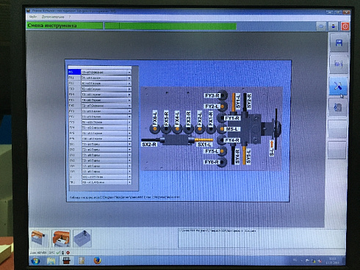Select the highlighted wrench and screwdriver tool icon
This screenshot has height=270, width=360.
pos(338,86)
